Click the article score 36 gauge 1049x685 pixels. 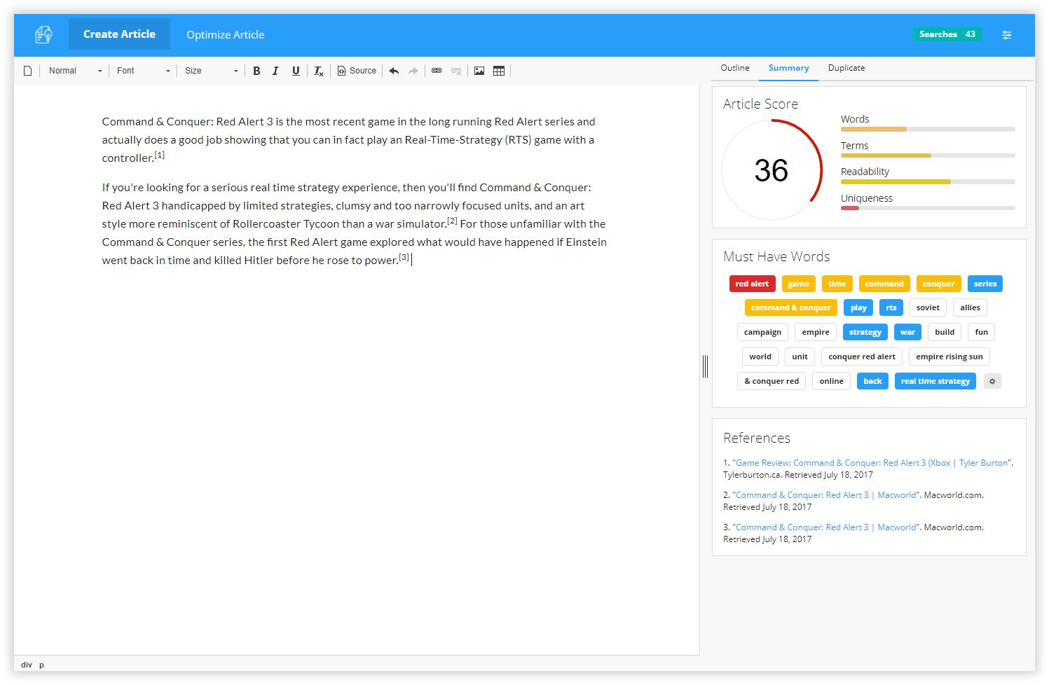pyautogui.click(x=772, y=170)
